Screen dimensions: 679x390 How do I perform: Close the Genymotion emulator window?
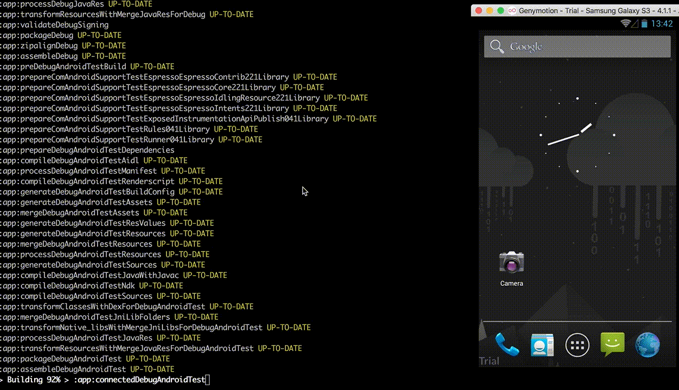479,10
